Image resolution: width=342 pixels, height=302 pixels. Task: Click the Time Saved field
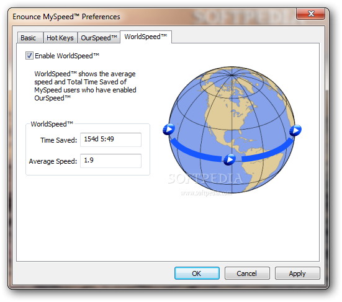click(x=110, y=140)
